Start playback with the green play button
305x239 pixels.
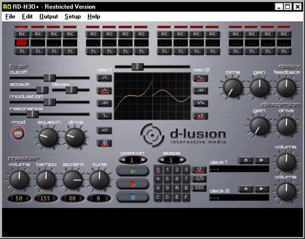[x=133, y=171]
